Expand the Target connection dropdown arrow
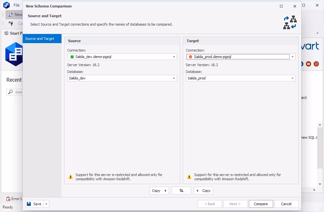 point(293,57)
